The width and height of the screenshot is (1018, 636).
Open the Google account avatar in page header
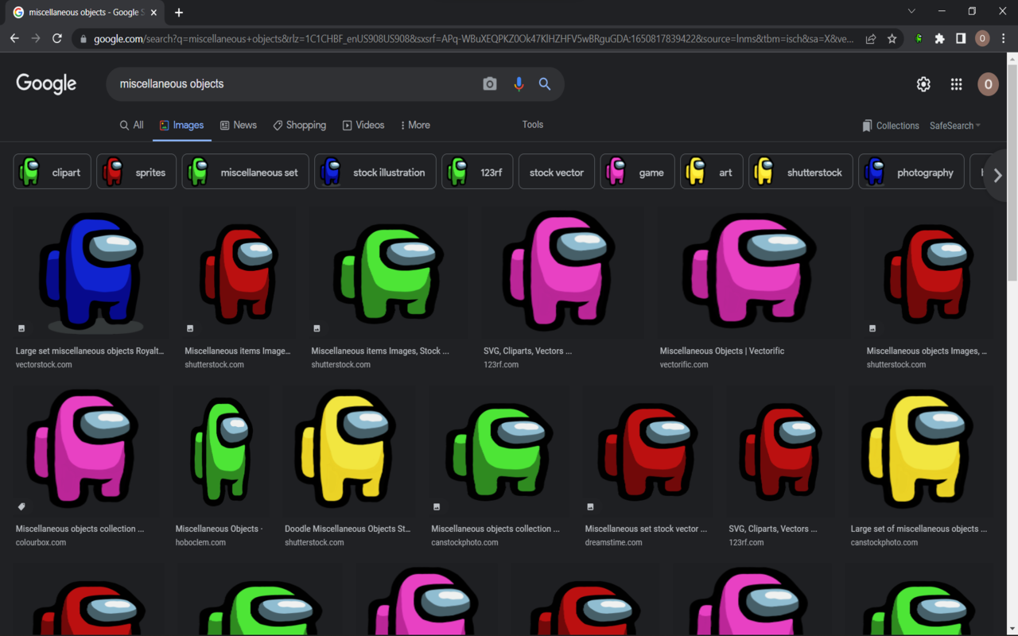(x=988, y=84)
